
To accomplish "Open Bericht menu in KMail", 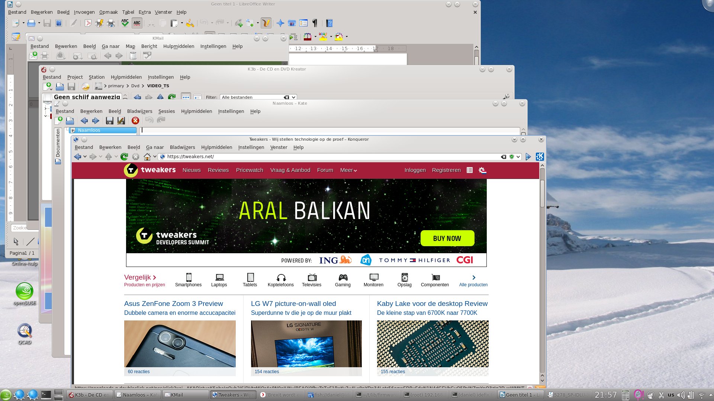I will point(149,46).
